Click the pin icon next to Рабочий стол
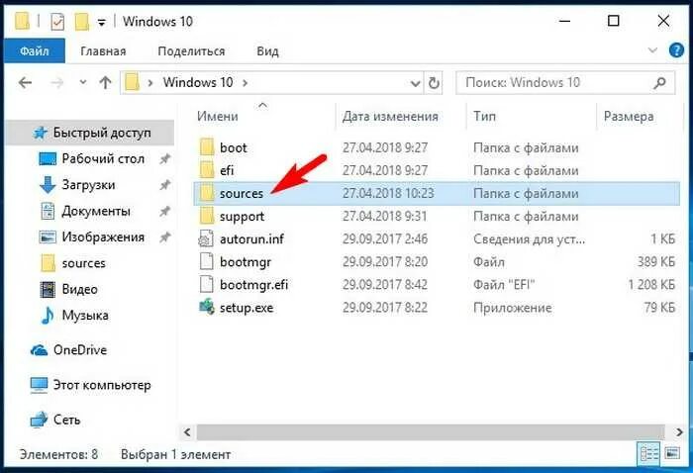This screenshot has width=693, height=473. point(165,159)
